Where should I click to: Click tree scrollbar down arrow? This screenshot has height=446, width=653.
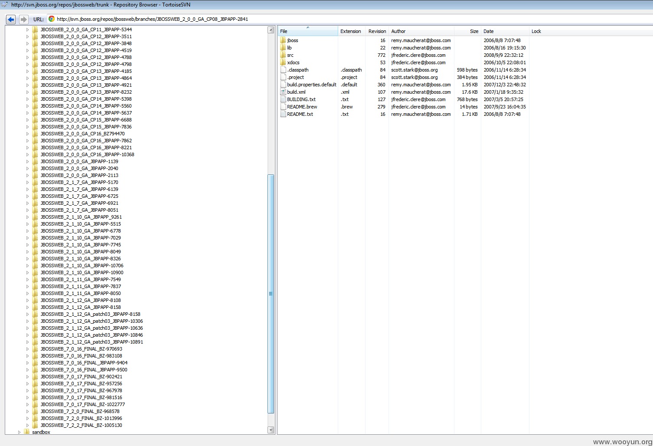pyautogui.click(x=271, y=430)
